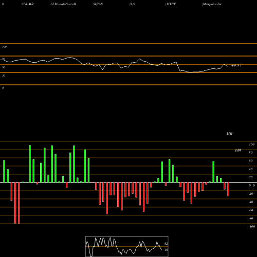Click the RSI axis label 30
Image resolution: width=257 pixels, height=257 pixels.
(x=4, y=76)
